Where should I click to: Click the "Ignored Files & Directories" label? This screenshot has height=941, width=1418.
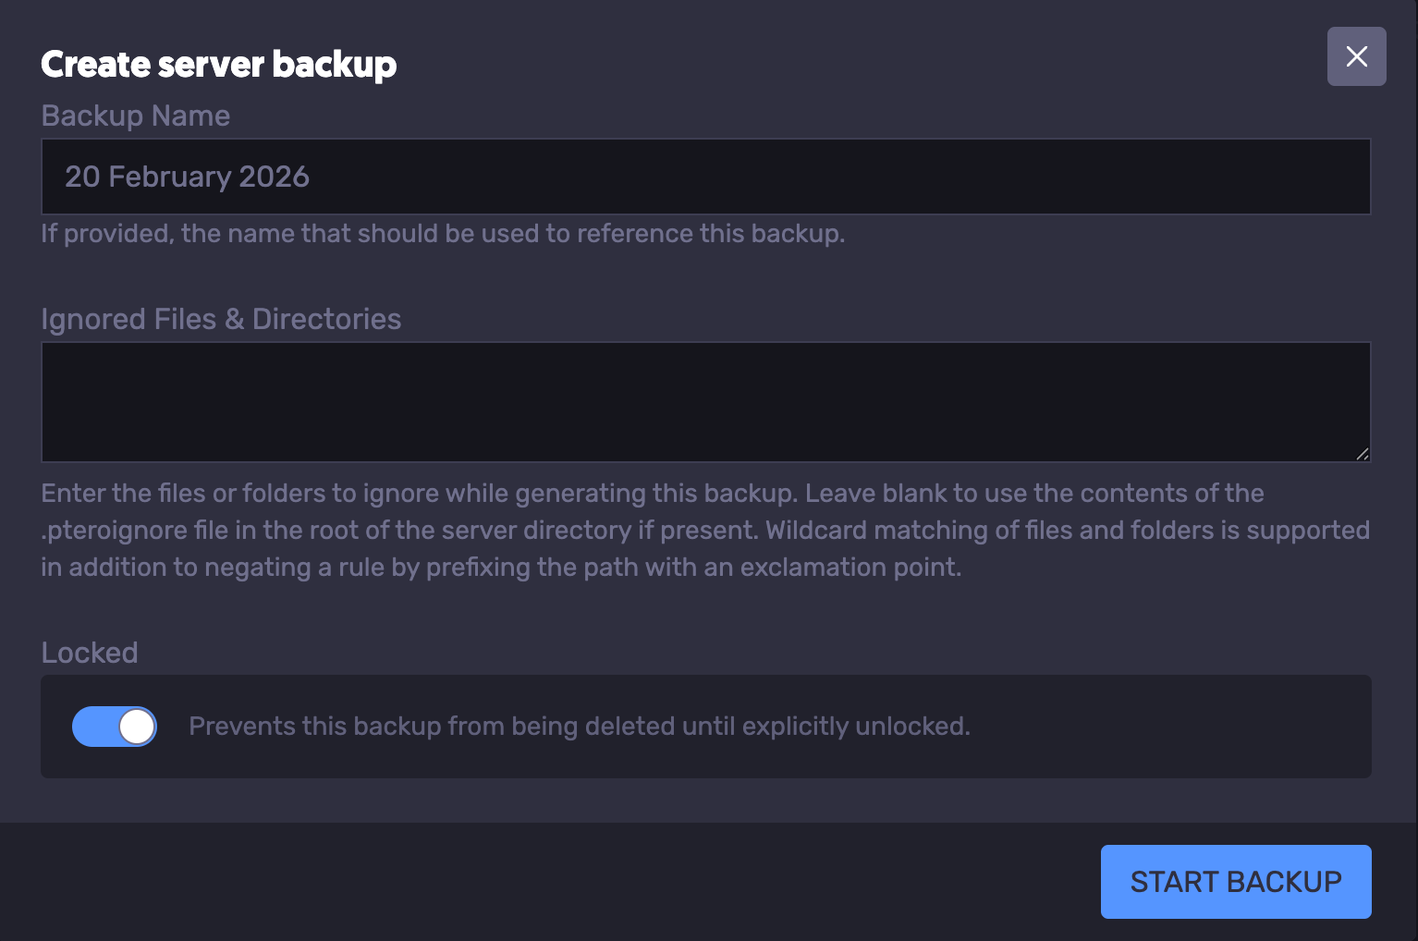(221, 320)
